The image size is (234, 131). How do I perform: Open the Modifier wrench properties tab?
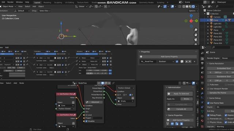click(x=202, y=93)
